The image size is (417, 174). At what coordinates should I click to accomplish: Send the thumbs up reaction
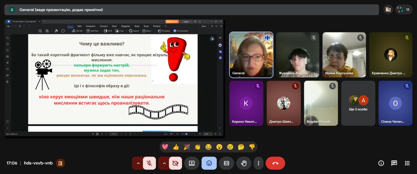tap(176, 147)
